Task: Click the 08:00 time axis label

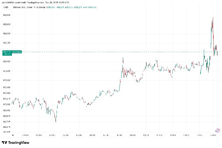Action: tap(119, 135)
